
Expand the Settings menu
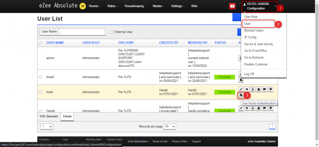[178, 6]
